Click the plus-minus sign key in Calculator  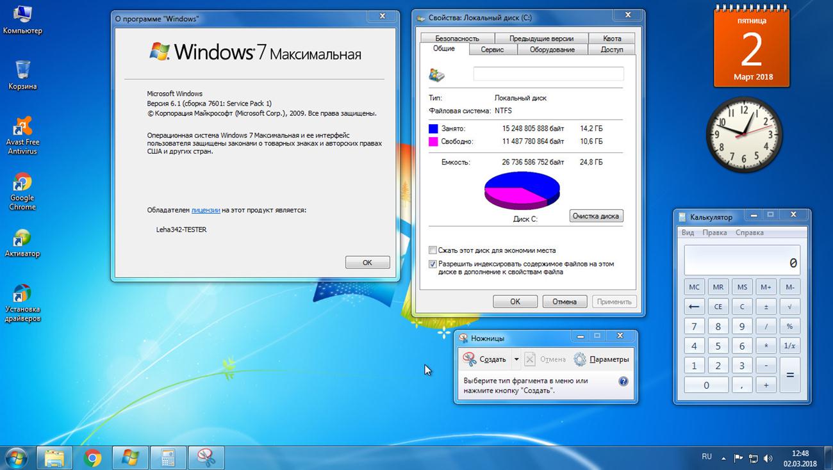766,307
